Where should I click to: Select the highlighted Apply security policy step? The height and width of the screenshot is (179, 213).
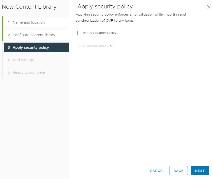(x=36, y=47)
